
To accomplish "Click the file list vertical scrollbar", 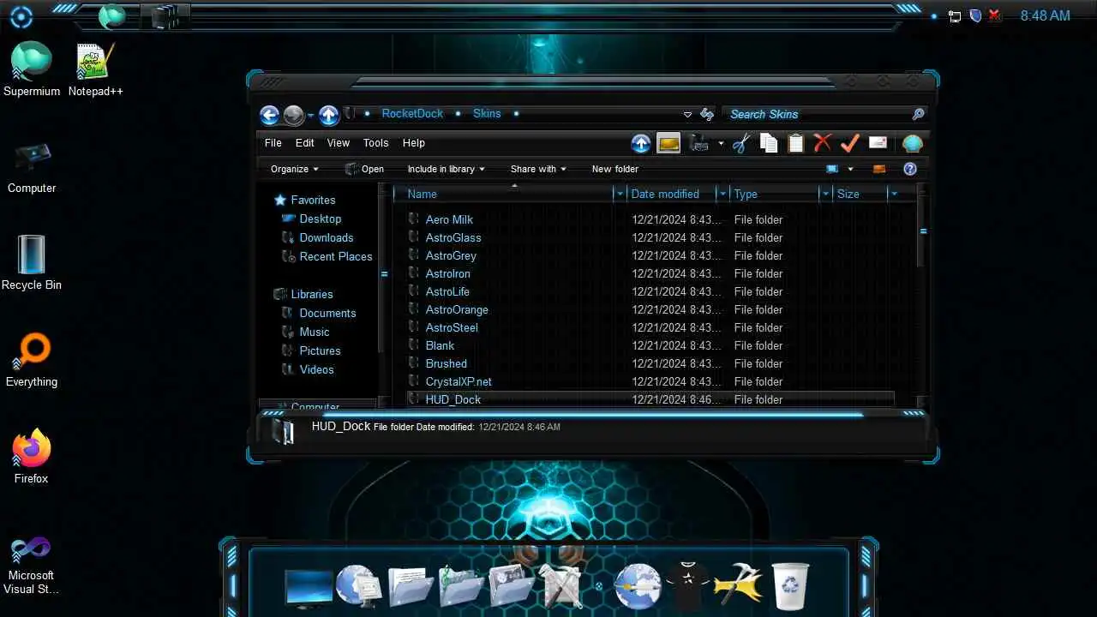I will 922,230.
